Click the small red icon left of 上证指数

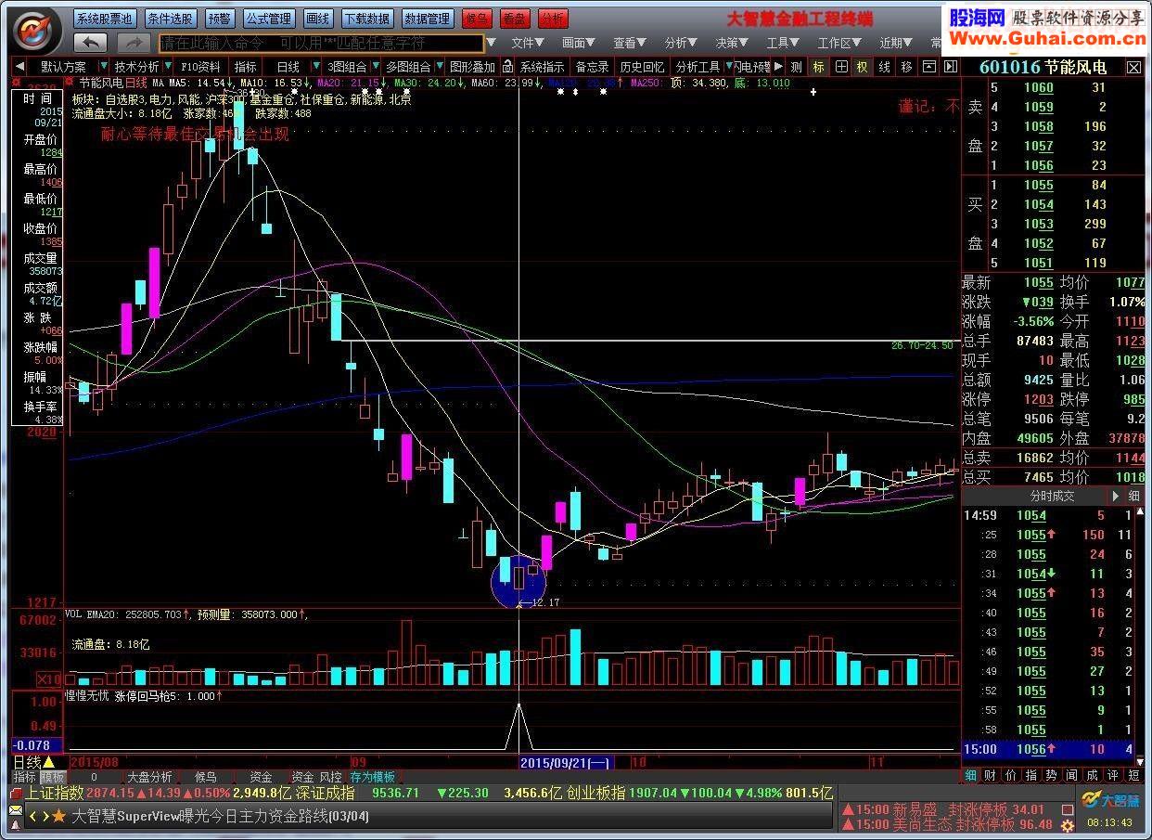(x=16, y=793)
